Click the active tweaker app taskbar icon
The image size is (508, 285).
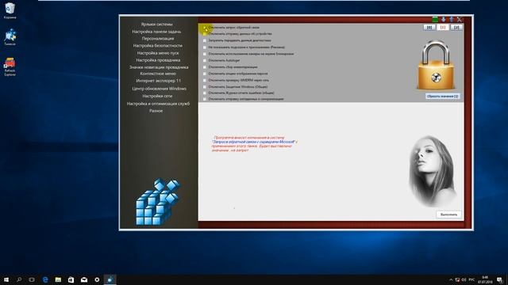(110, 279)
